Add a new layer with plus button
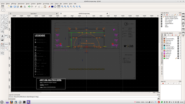185x104 pixels. 172,35
